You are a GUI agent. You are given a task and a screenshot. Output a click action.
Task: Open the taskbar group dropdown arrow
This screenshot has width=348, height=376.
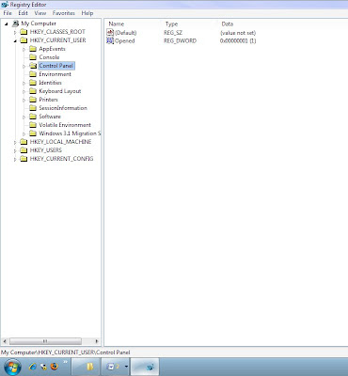(126, 367)
